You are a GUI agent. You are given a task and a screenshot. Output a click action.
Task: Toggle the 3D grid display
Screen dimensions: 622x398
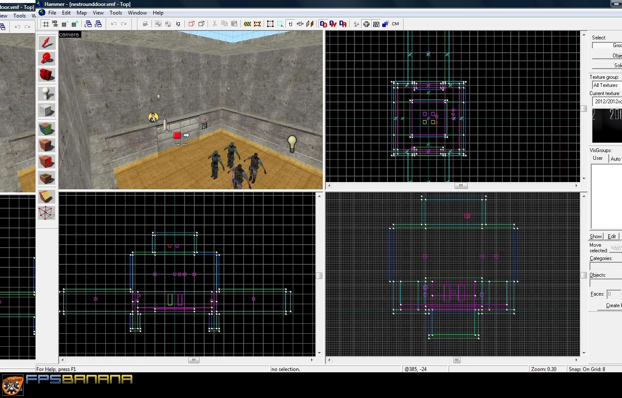click(x=55, y=24)
